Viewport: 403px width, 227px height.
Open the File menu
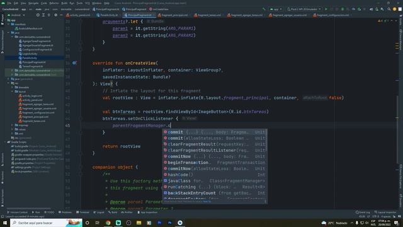point(9,3)
